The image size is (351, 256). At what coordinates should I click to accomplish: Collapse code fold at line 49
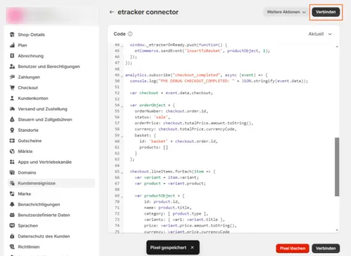(122, 76)
